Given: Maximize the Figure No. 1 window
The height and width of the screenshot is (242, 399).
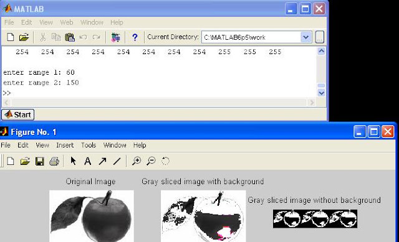Looking at the screenshot, I should pyautogui.click(x=373, y=131).
